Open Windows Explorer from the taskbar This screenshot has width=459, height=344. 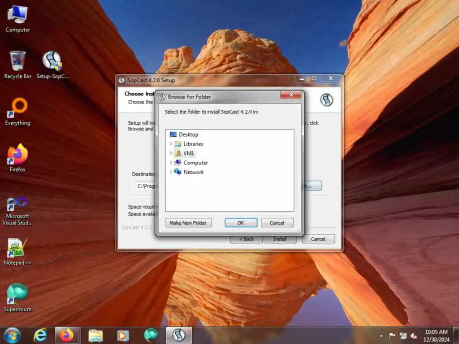[95, 335]
